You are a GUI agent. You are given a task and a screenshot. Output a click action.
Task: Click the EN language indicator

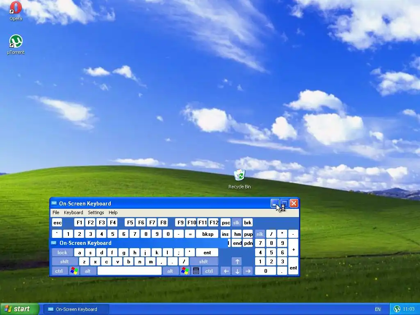pos(377,309)
